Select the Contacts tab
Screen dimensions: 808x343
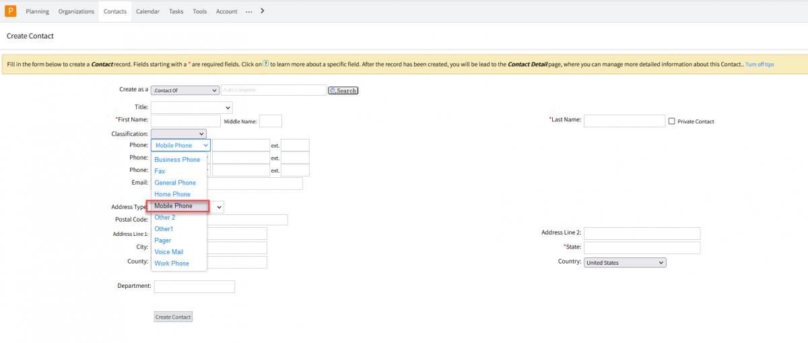[115, 11]
